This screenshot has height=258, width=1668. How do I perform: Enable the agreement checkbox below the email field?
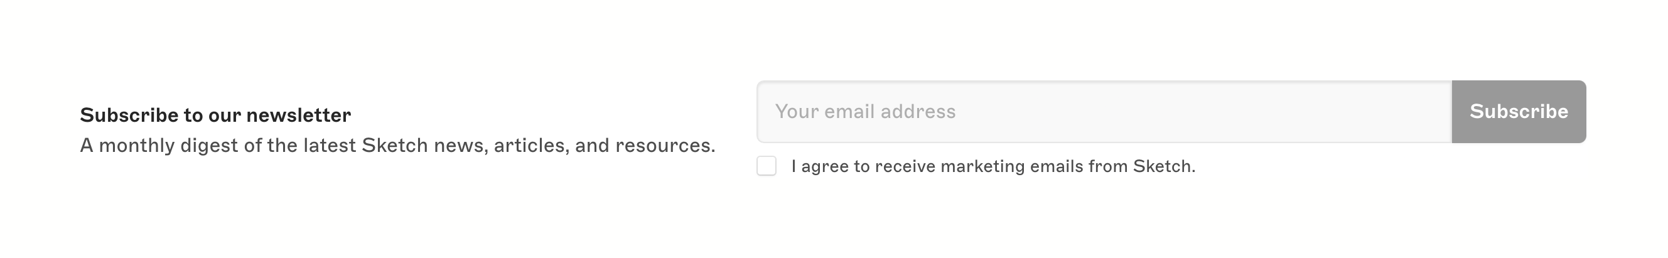click(x=766, y=166)
